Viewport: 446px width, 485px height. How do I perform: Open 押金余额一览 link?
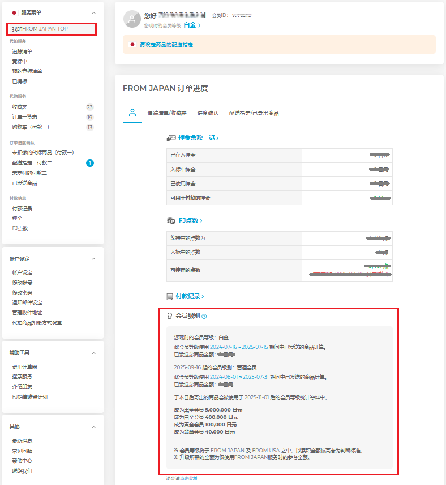click(x=198, y=138)
